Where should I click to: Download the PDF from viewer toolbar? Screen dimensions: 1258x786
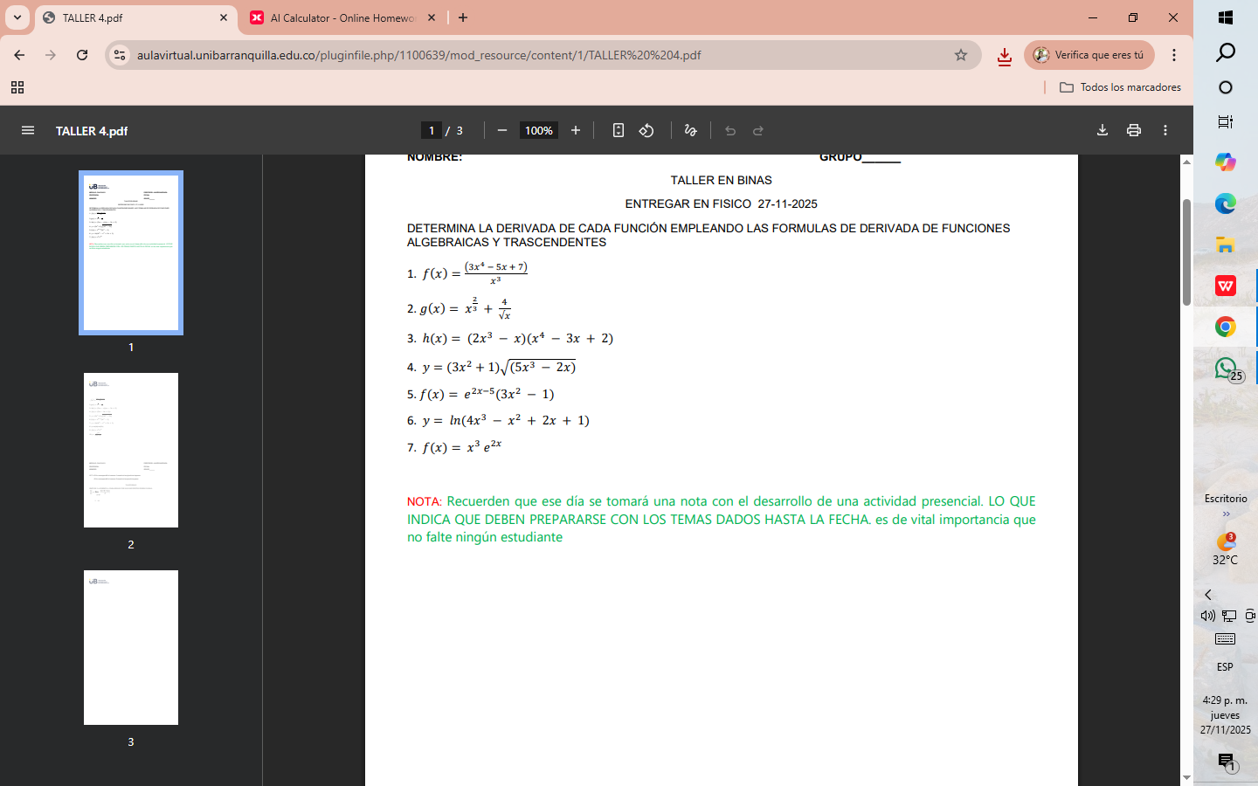1102,131
